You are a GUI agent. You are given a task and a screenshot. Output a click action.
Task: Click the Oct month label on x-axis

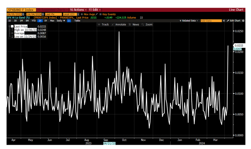124,140
